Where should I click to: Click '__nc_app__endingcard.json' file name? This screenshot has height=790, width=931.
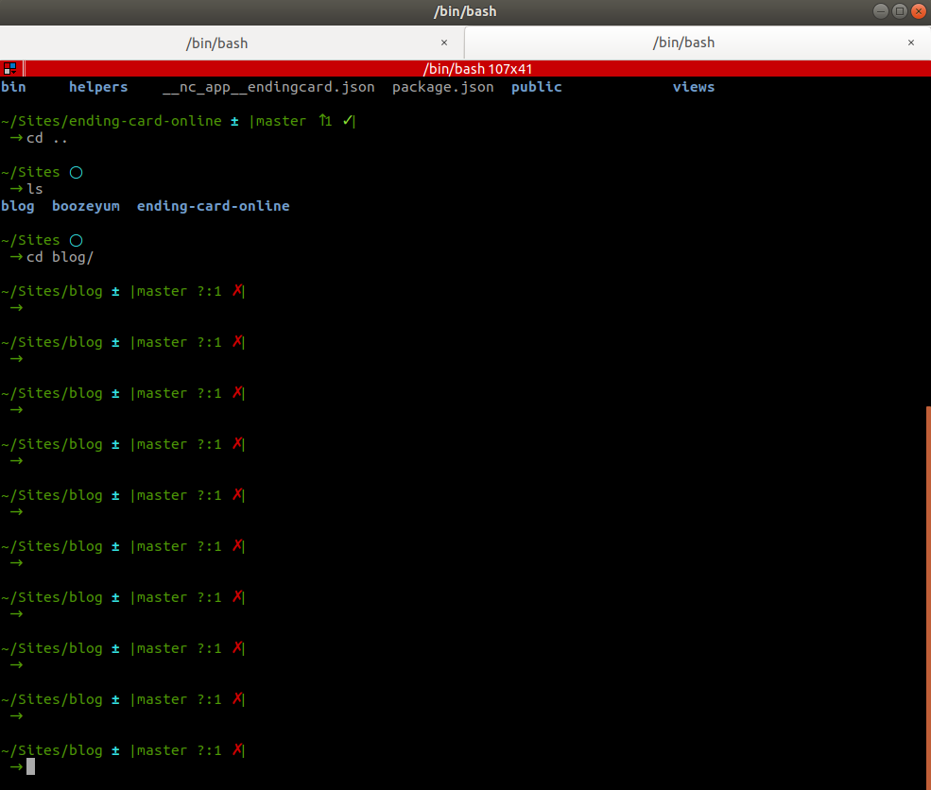coord(269,87)
